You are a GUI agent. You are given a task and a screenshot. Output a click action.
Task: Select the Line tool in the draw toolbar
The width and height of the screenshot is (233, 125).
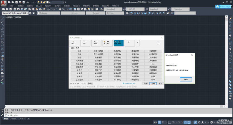click(2, 19)
